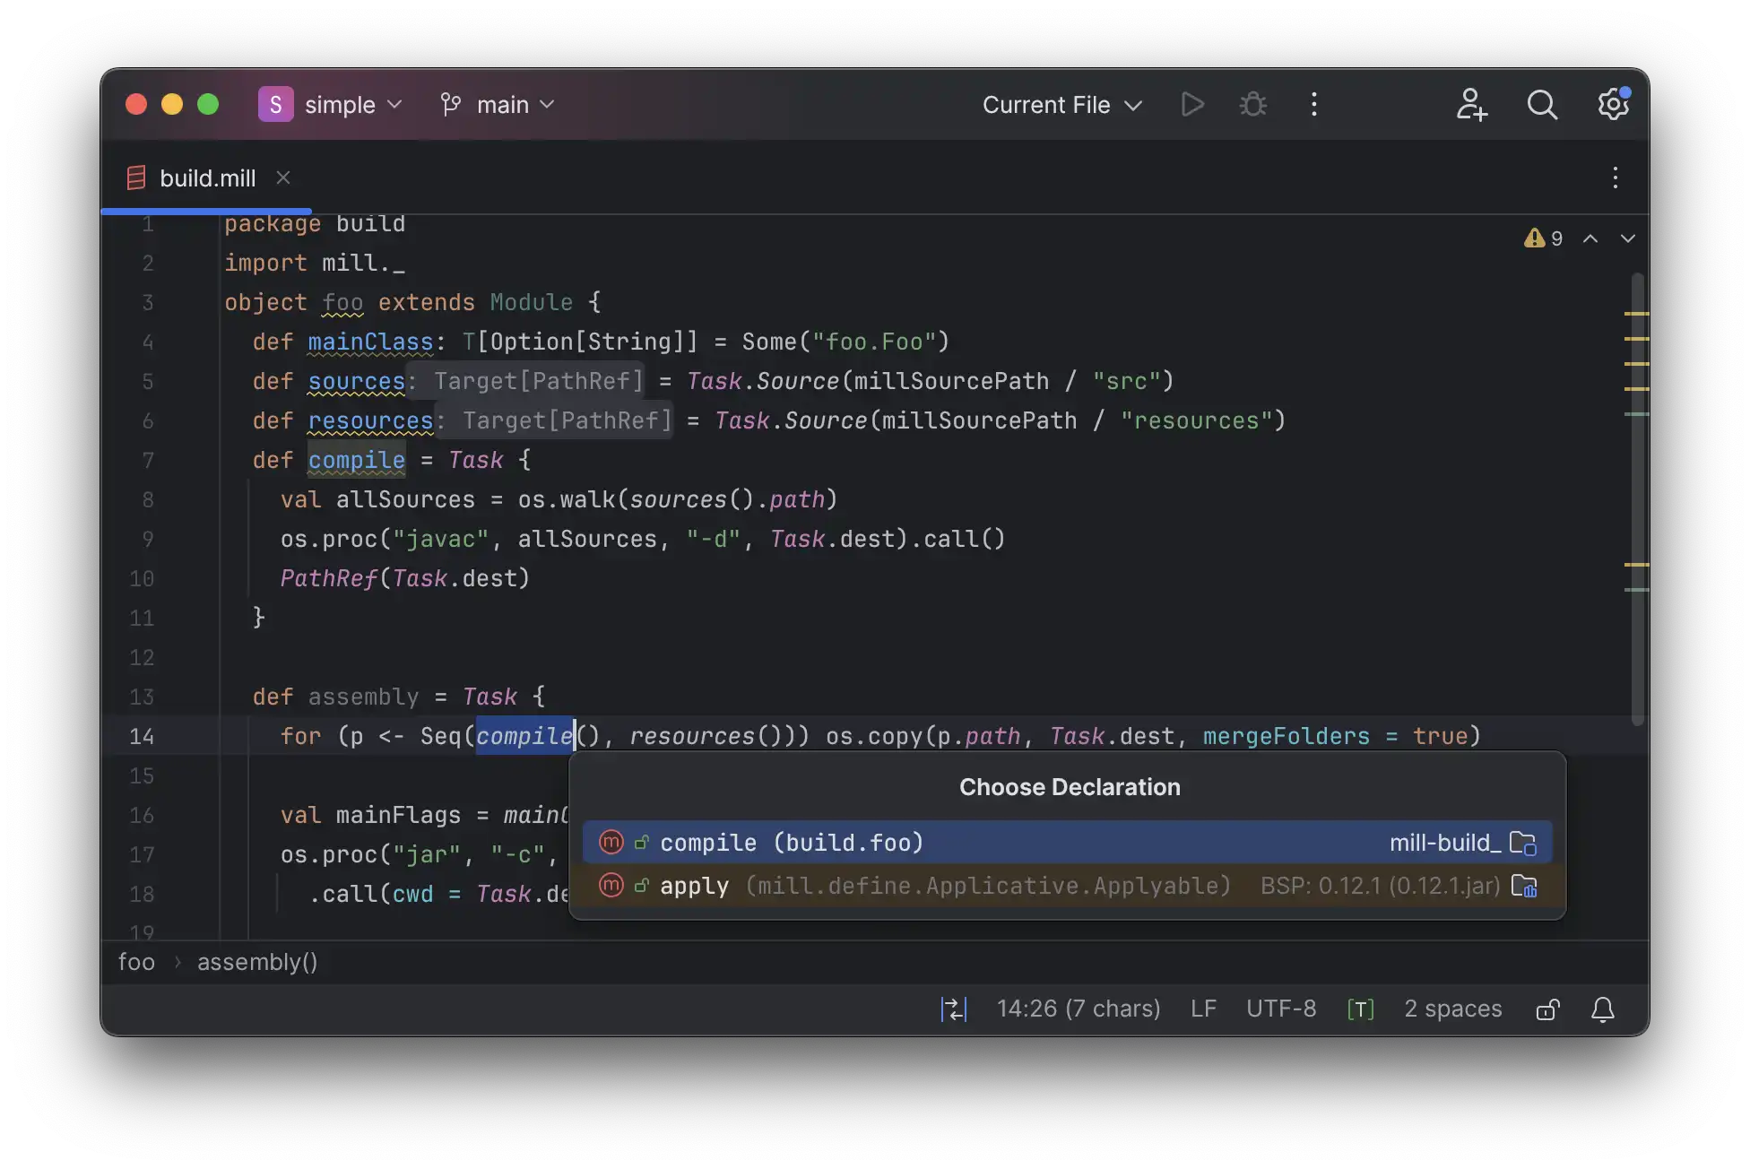The width and height of the screenshot is (1750, 1169).
Task: Go to previous highlighted problem arrow
Action: (x=1590, y=238)
